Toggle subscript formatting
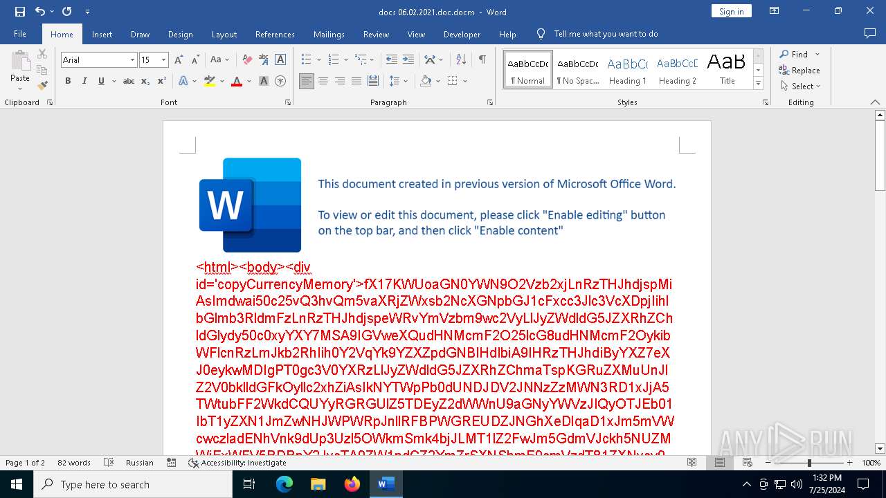The height and width of the screenshot is (498, 886). (145, 81)
